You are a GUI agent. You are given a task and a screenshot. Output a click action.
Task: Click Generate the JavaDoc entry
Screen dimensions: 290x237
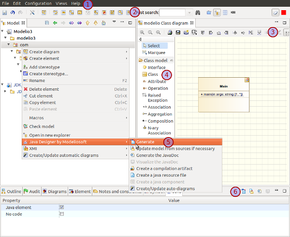(x=175, y=155)
